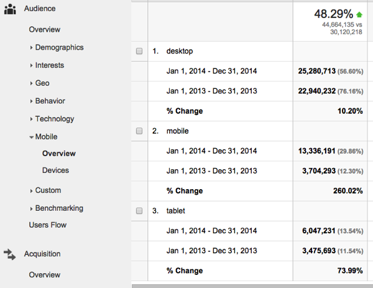Click the mobile 13,336,191 sessions value
The image size is (373, 288).
(316, 151)
